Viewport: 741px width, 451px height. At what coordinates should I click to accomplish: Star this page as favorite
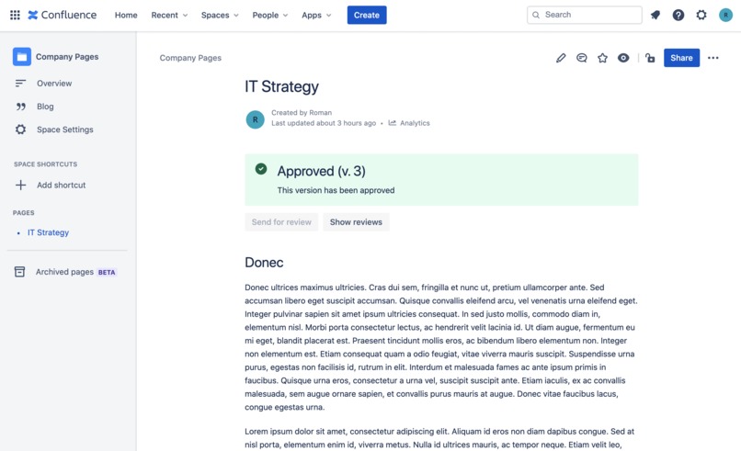[x=602, y=58]
